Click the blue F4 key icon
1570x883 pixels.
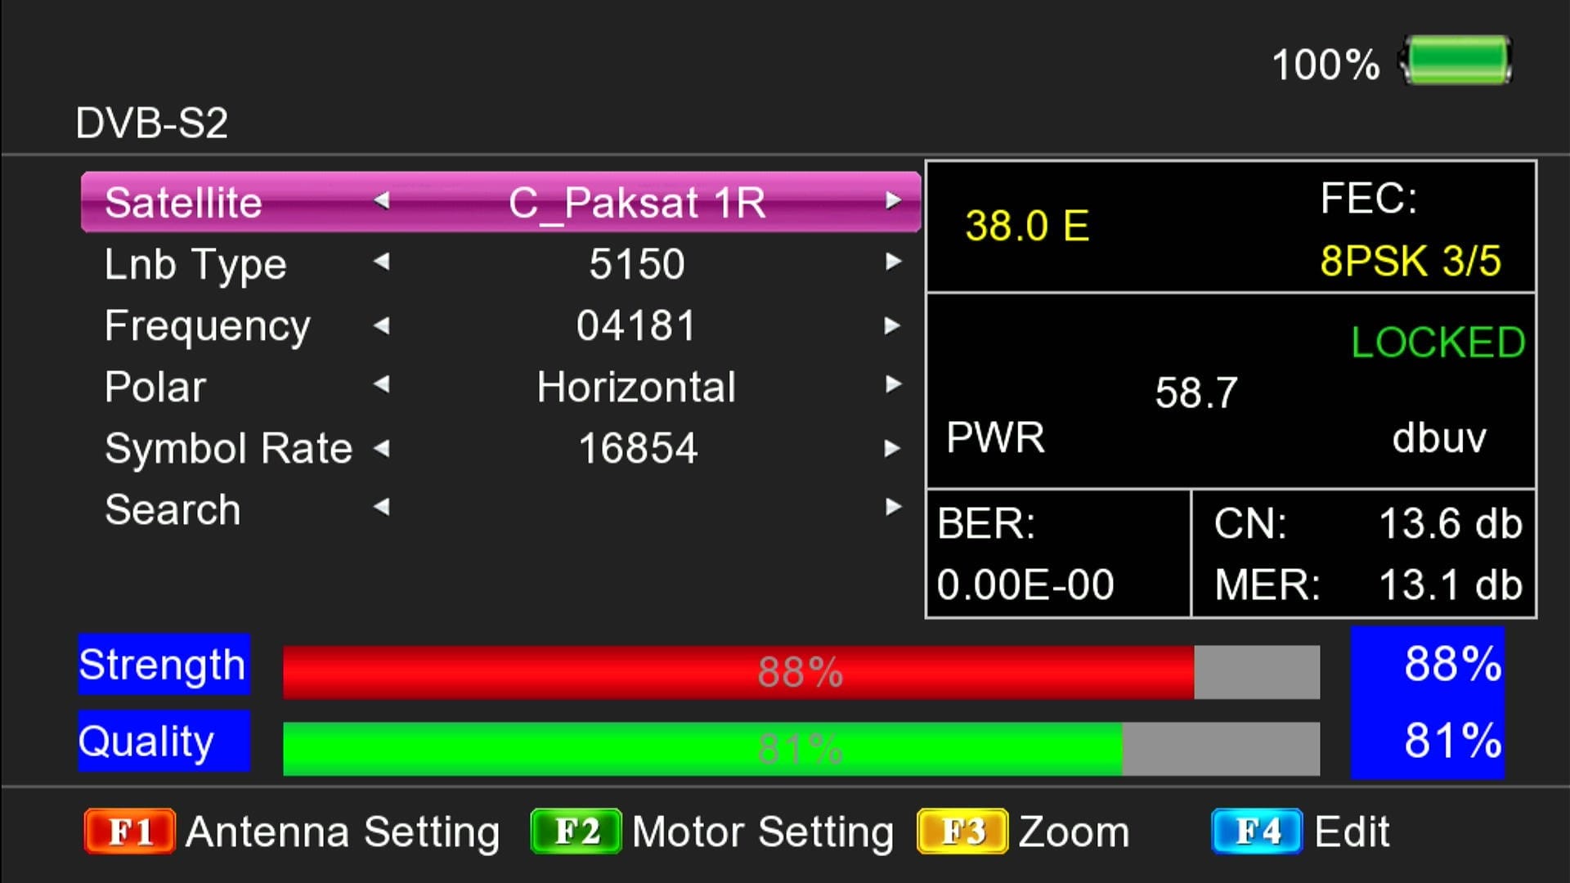point(1257,831)
